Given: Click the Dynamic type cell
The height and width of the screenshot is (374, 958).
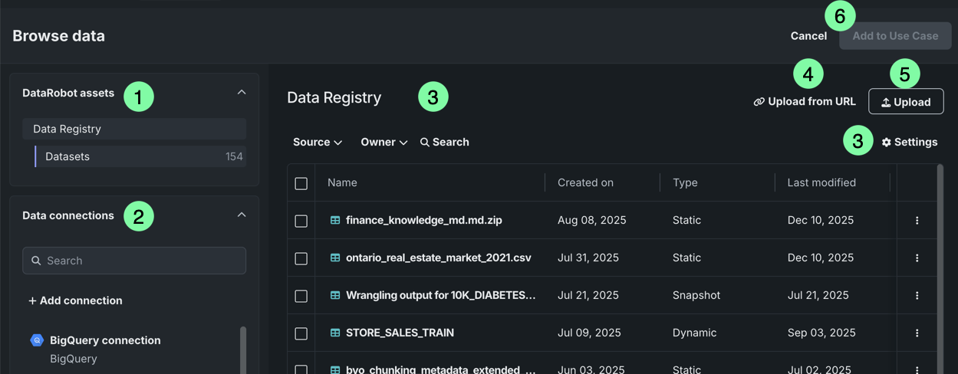Looking at the screenshot, I should (x=694, y=333).
